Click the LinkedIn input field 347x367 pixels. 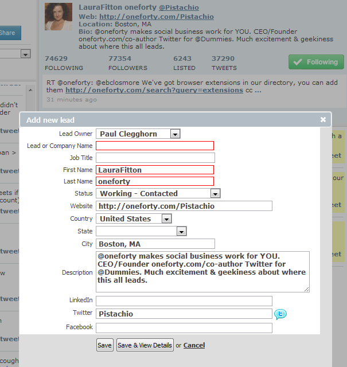coord(184,301)
